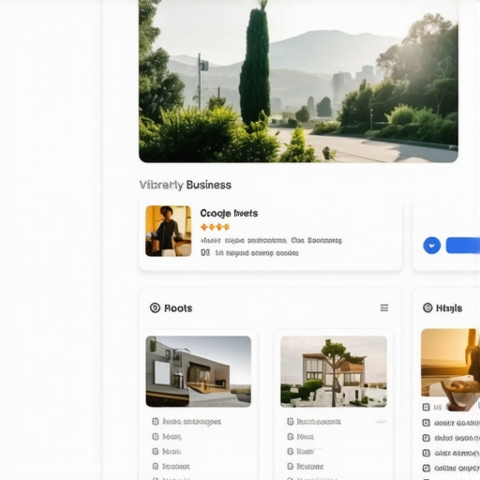The image size is (480, 480).
Task: Click the round blue chevron button
Action: (432, 246)
